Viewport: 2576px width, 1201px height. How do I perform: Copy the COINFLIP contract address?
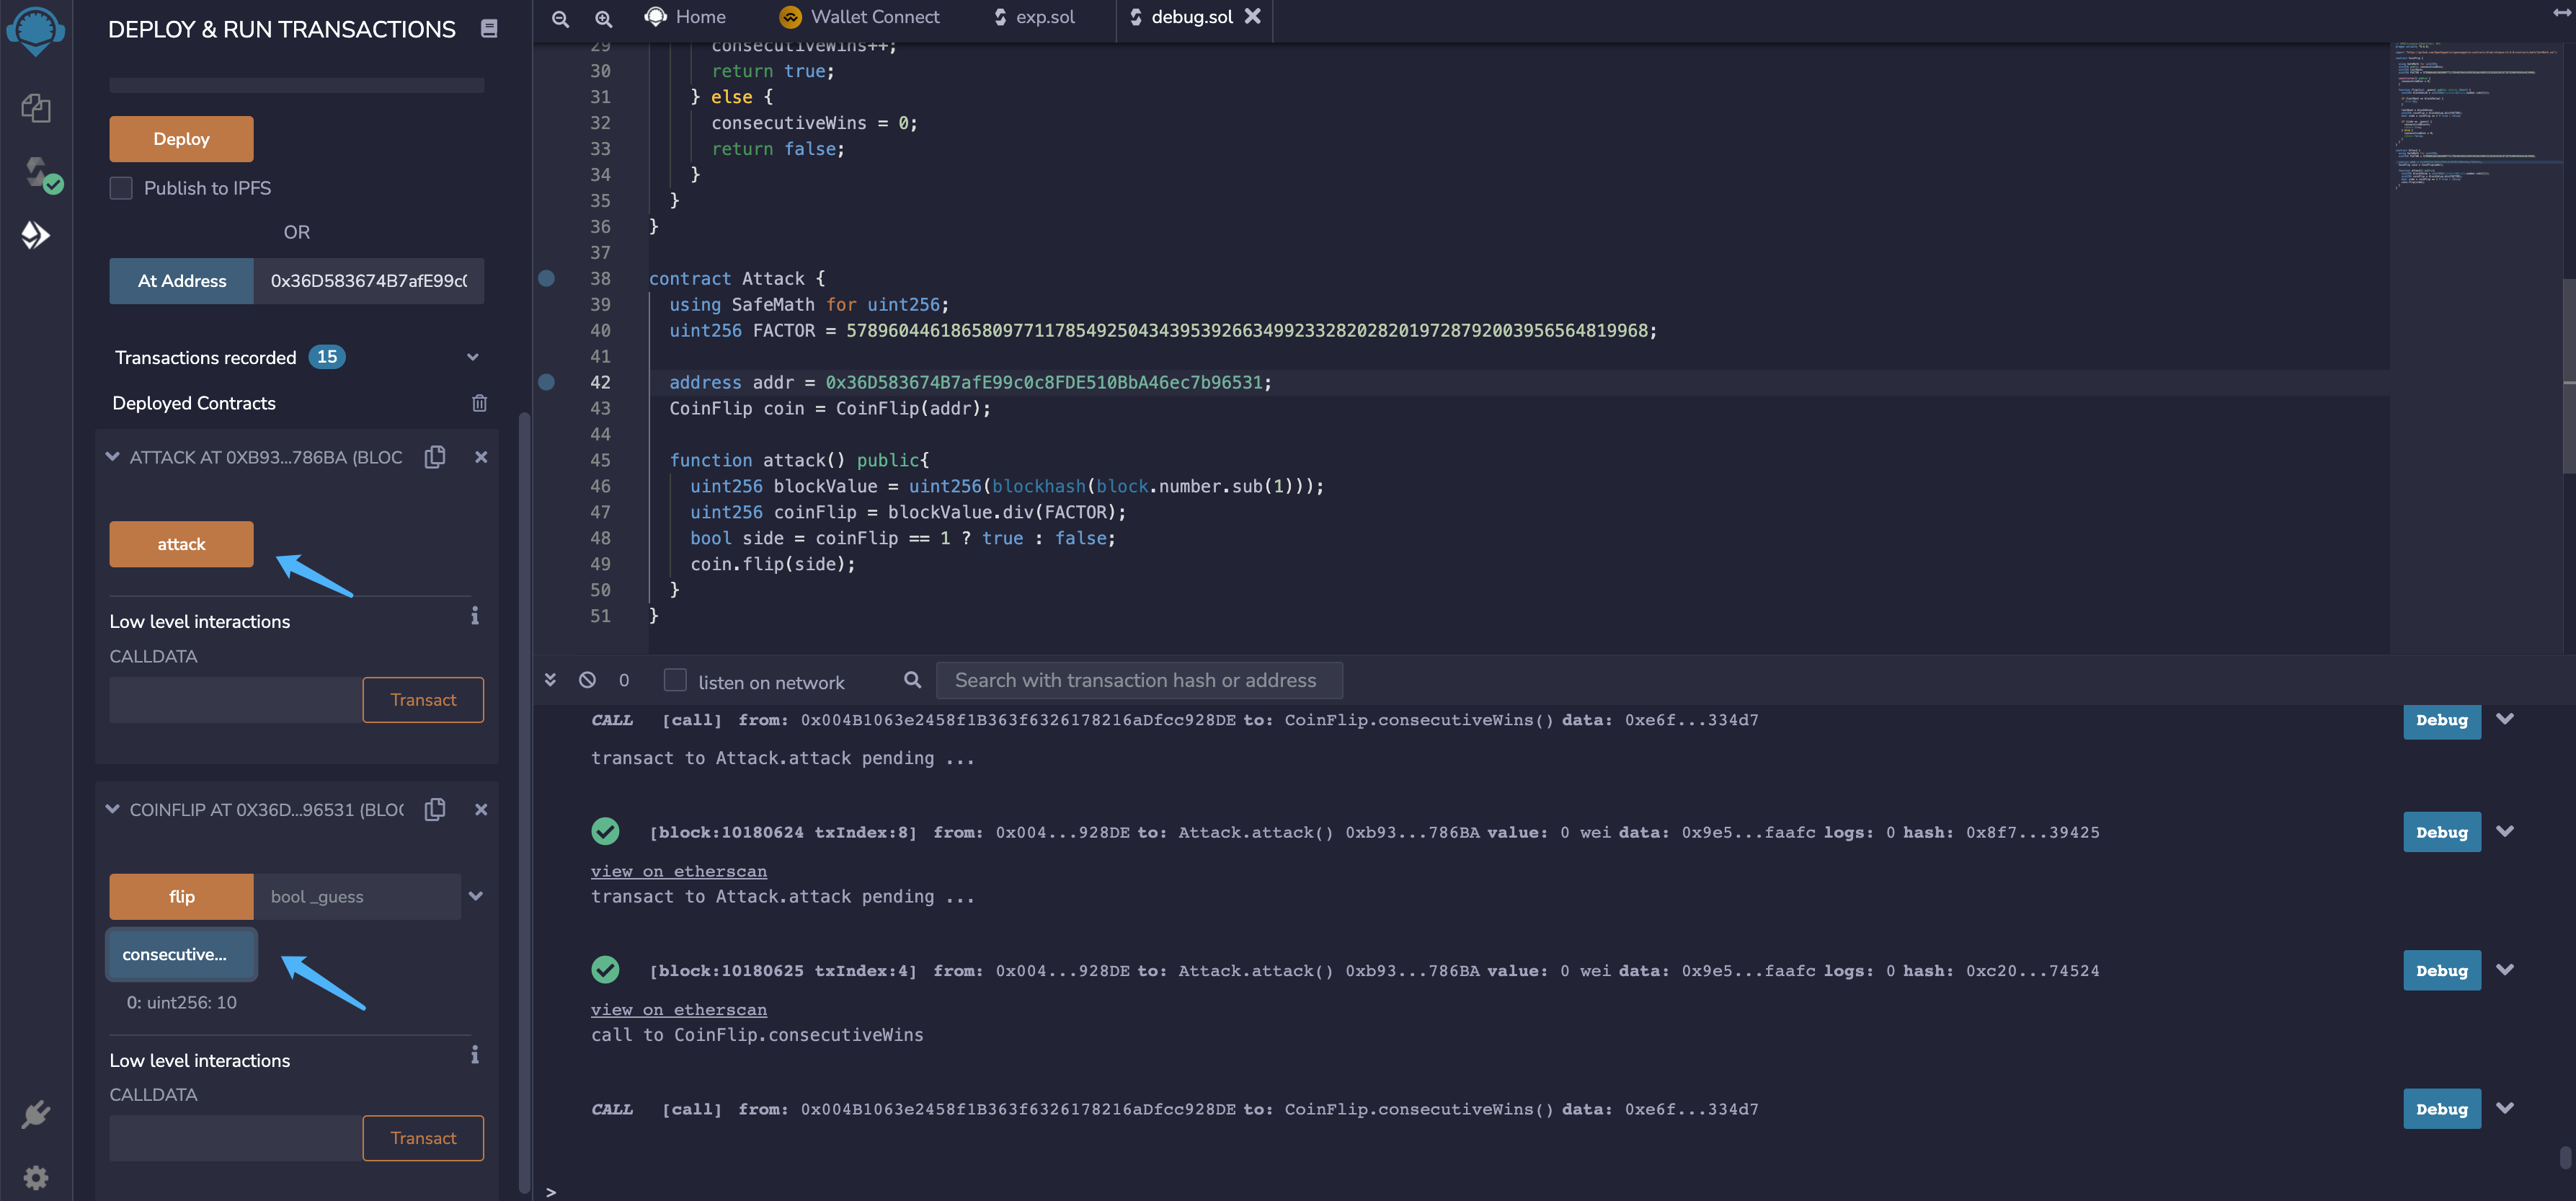point(435,809)
